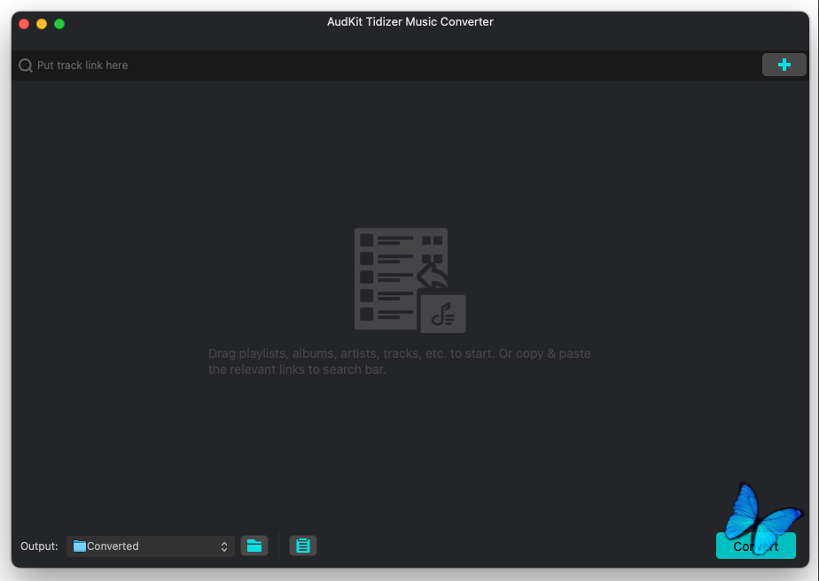Maximize the window with the green button
The height and width of the screenshot is (581, 819).
click(59, 24)
